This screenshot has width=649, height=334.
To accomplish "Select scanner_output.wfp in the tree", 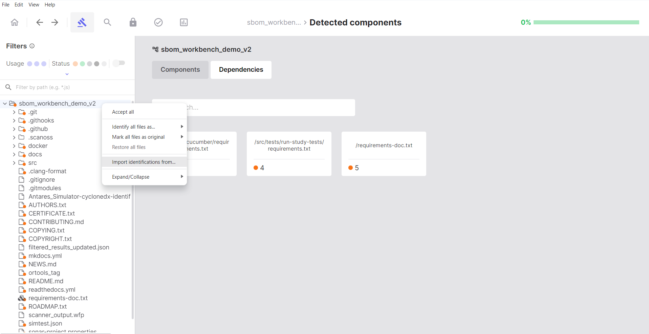I will [x=56, y=315].
